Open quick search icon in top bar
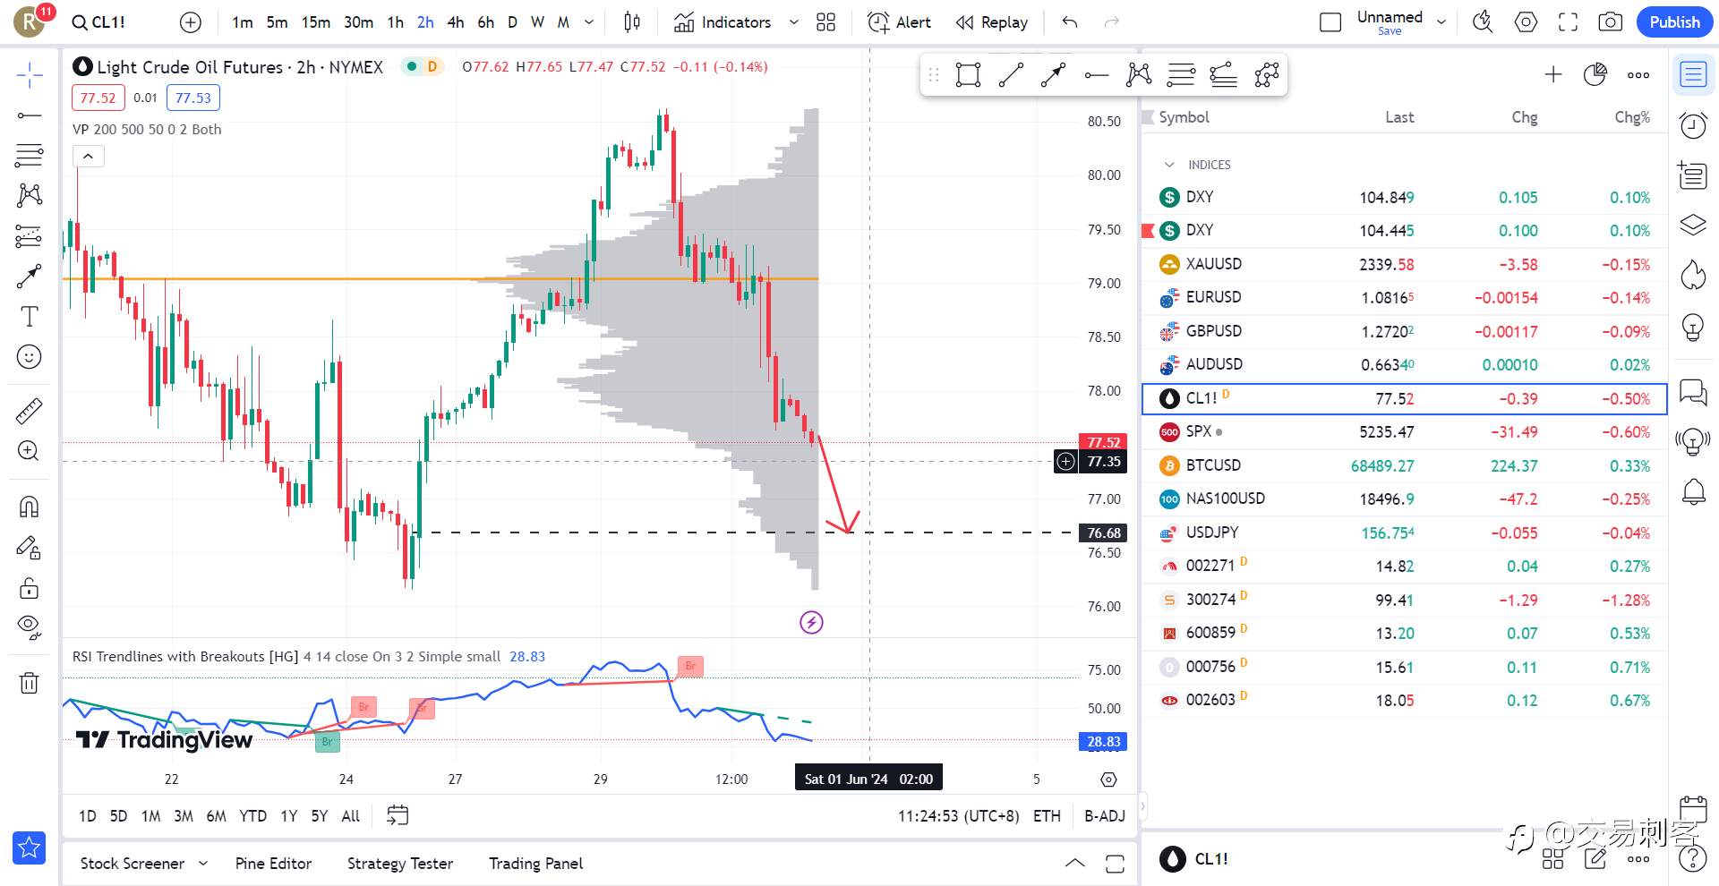This screenshot has width=1719, height=886. click(x=1483, y=22)
